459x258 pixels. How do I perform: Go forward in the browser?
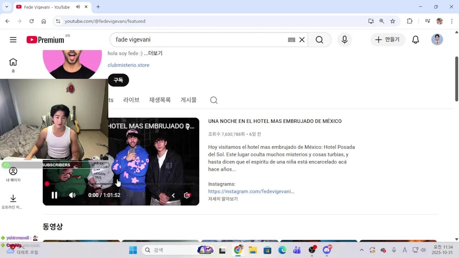(19, 21)
